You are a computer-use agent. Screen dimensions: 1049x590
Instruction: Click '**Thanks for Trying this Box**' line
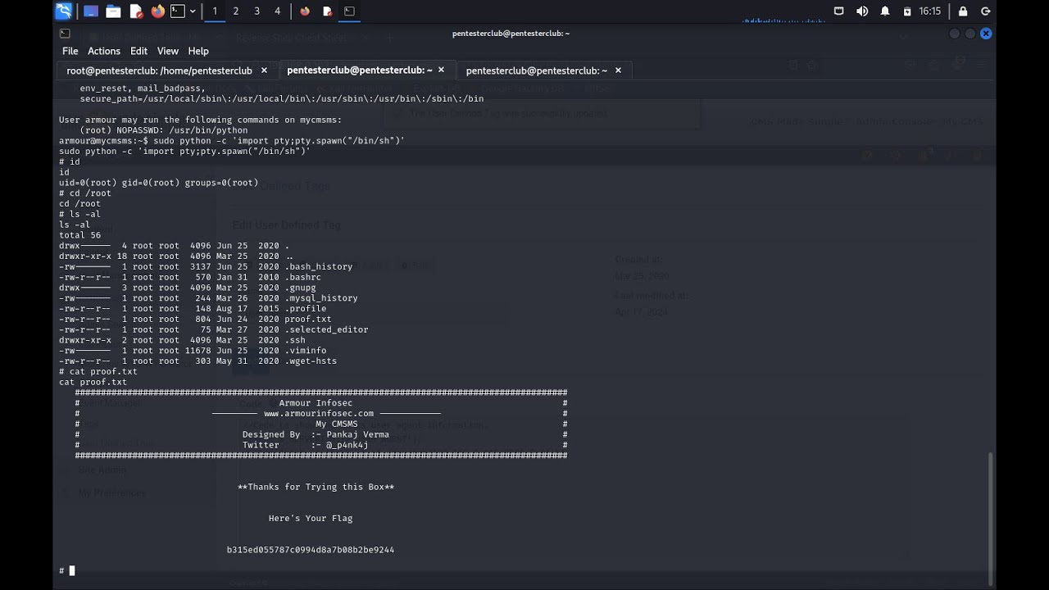[x=316, y=487]
